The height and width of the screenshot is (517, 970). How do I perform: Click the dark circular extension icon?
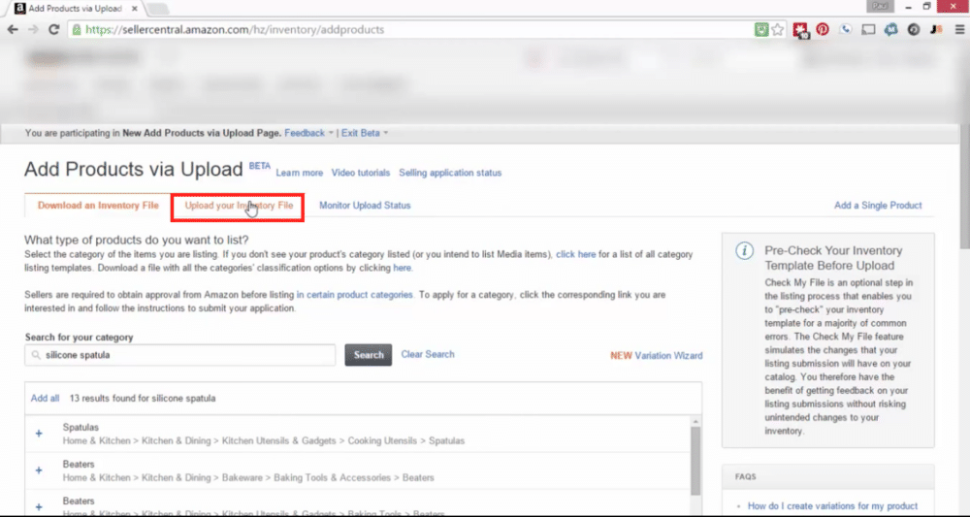pos(914,29)
